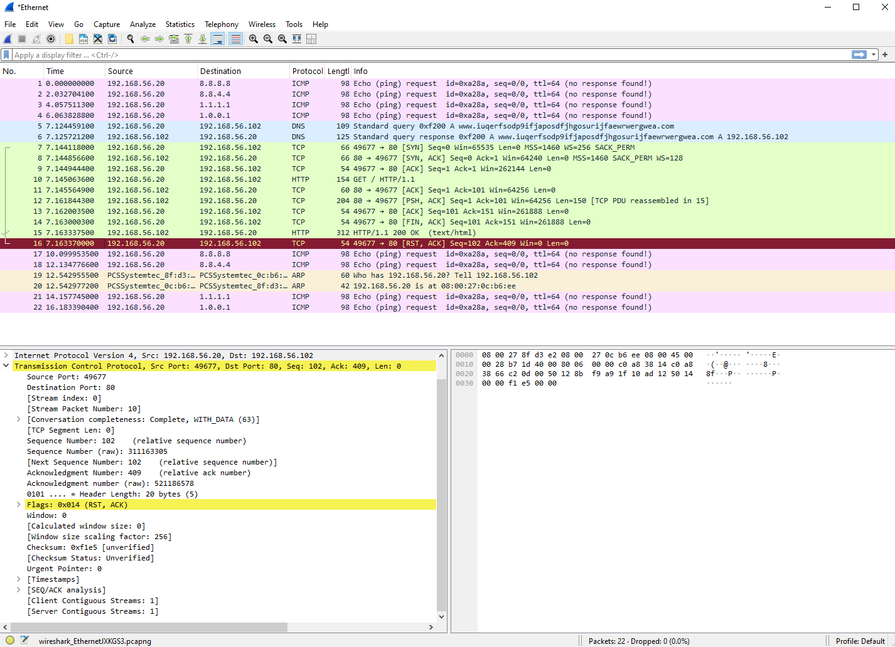Sort by Source column header
Viewport: 895px width, 647px height.
click(x=151, y=71)
